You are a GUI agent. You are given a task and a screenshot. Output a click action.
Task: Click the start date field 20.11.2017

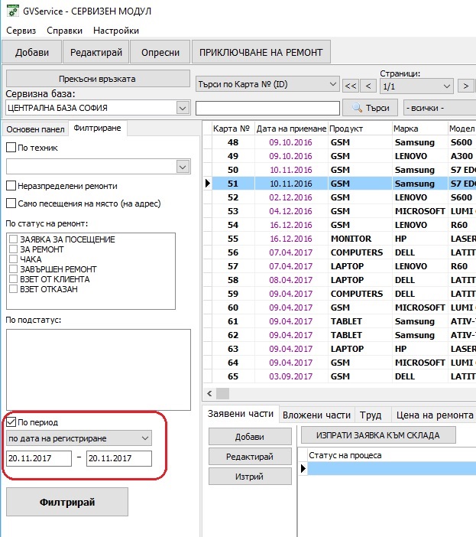click(x=39, y=458)
